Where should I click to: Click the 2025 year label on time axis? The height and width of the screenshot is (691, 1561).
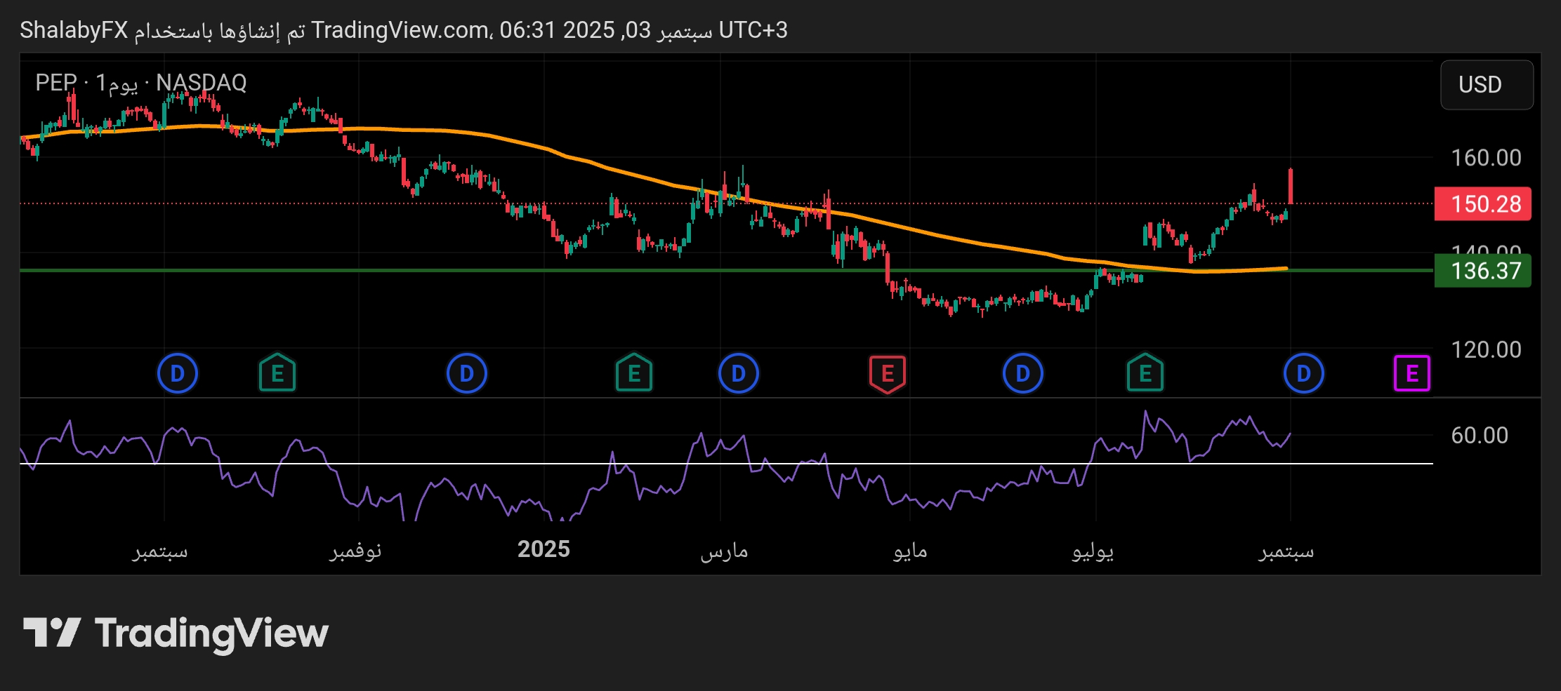pyautogui.click(x=544, y=549)
